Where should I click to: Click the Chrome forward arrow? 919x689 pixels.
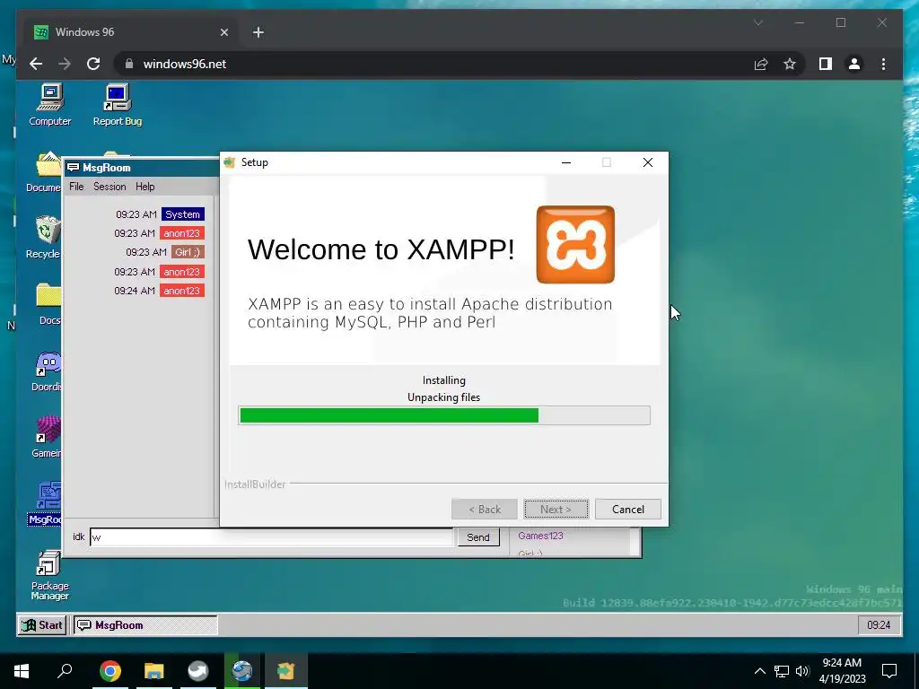coord(65,64)
